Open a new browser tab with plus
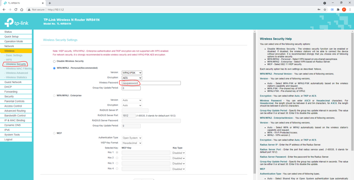354x180 pixels. [50, 3]
